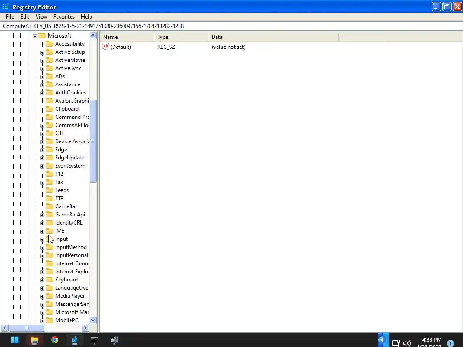Viewport: 463px width, 347px height.
Task: Select the Feeds folder icon
Action: 49,190
